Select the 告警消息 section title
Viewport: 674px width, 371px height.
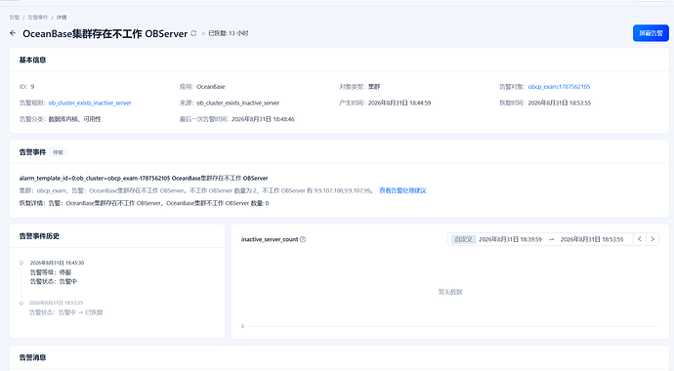click(32, 357)
